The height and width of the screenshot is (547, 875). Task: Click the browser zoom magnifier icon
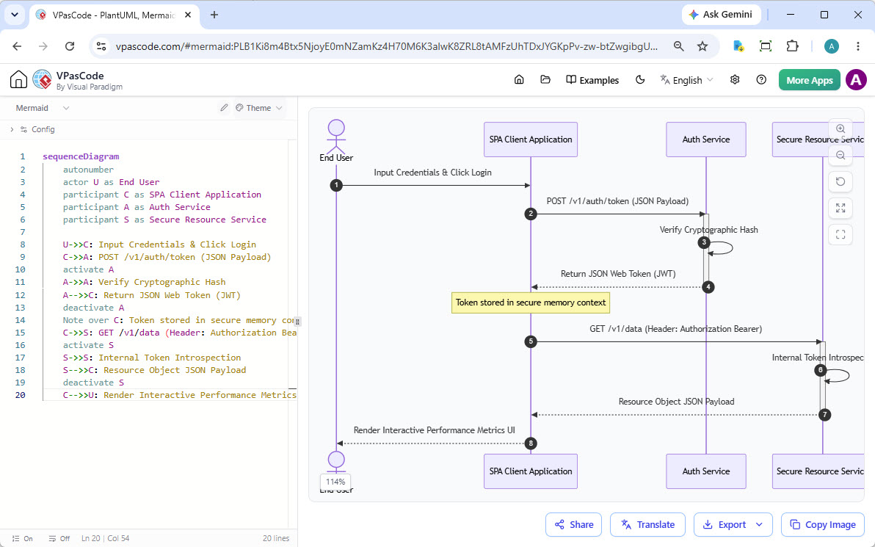click(x=678, y=46)
